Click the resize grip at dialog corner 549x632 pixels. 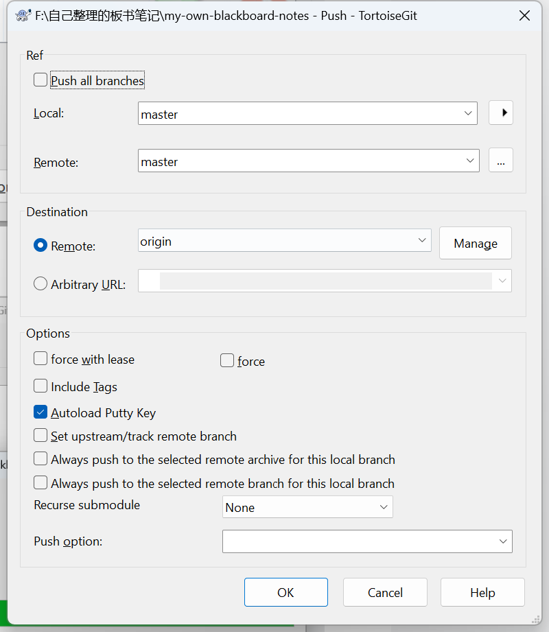(x=536, y=620)
